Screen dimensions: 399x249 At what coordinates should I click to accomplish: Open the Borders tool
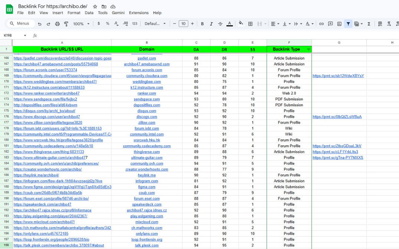pos(251,24)
